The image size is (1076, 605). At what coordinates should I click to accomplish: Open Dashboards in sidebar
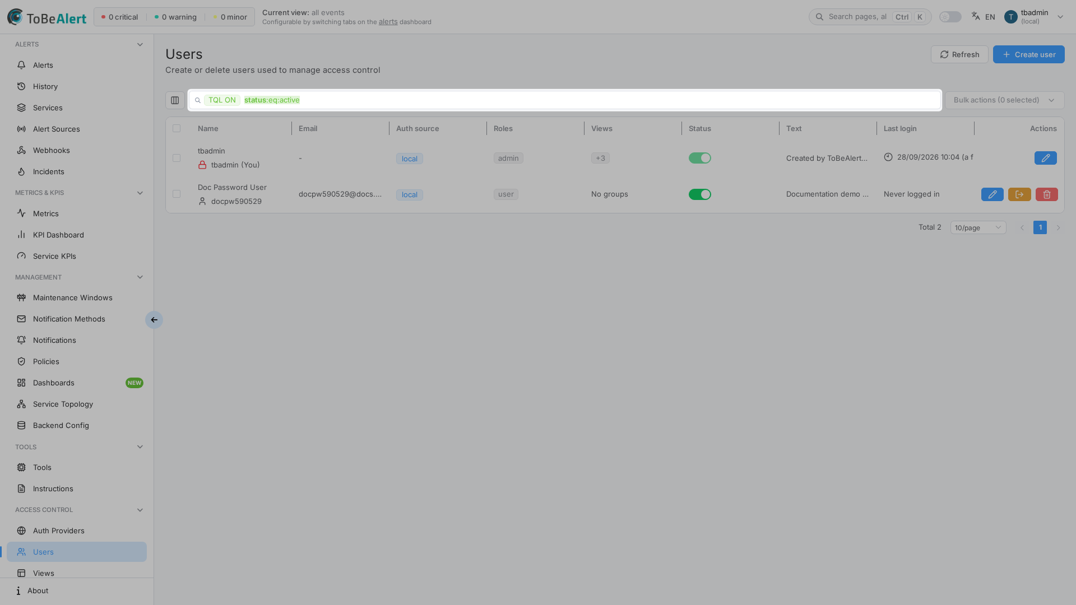click(77, 383)
